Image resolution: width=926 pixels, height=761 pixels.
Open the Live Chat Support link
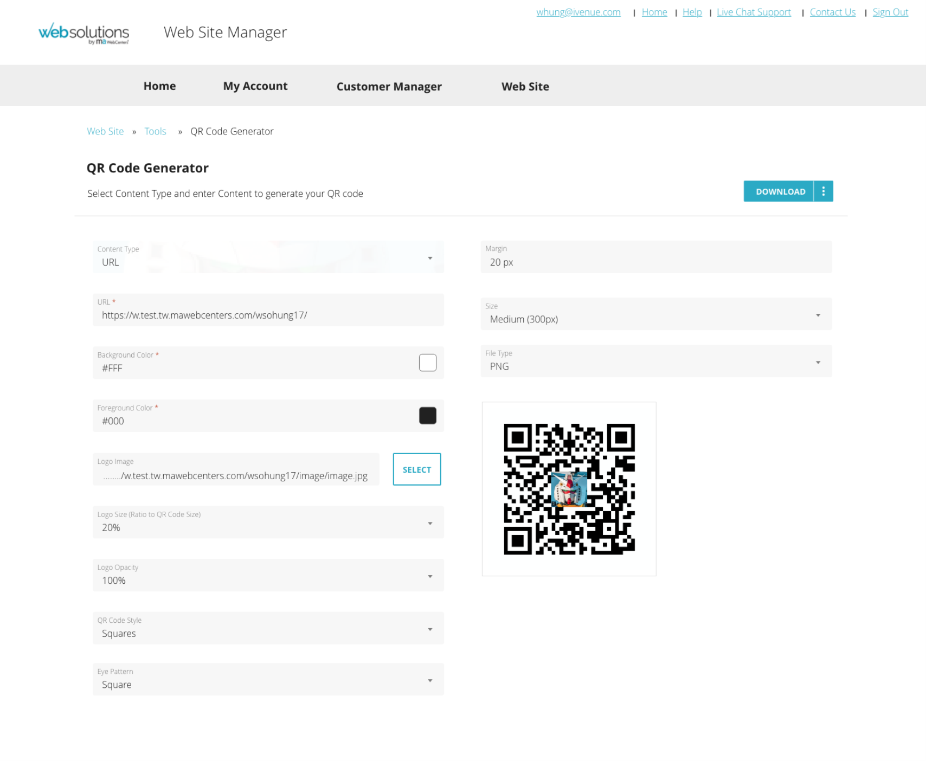[x=754, y=12]
